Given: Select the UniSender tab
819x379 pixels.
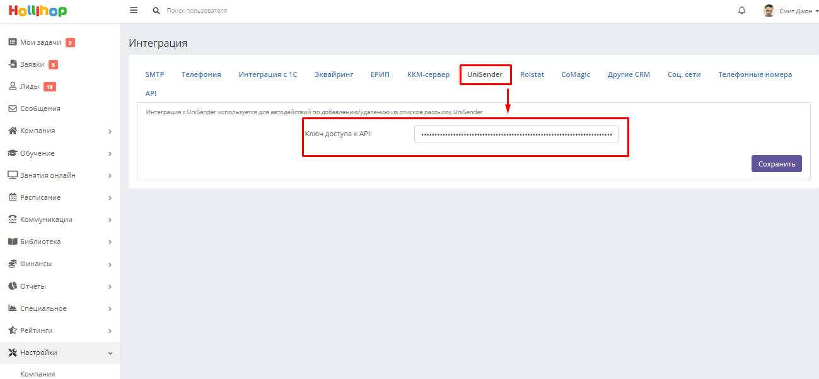Looking at the screenshot, I should click(x=485, y=74).
